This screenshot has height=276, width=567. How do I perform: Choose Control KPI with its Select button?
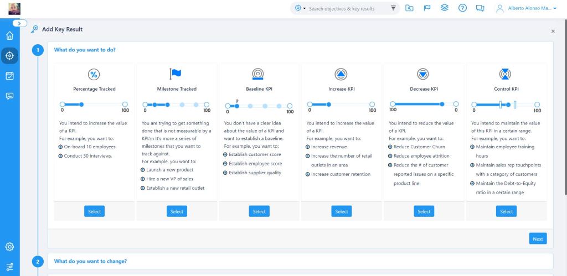tap(506, 211)
